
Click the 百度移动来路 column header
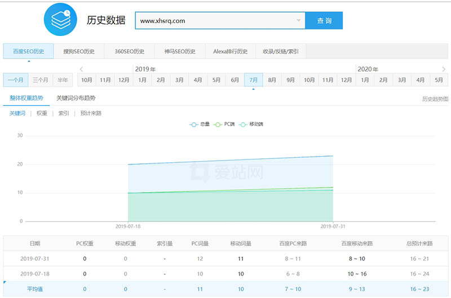point(357,243)
